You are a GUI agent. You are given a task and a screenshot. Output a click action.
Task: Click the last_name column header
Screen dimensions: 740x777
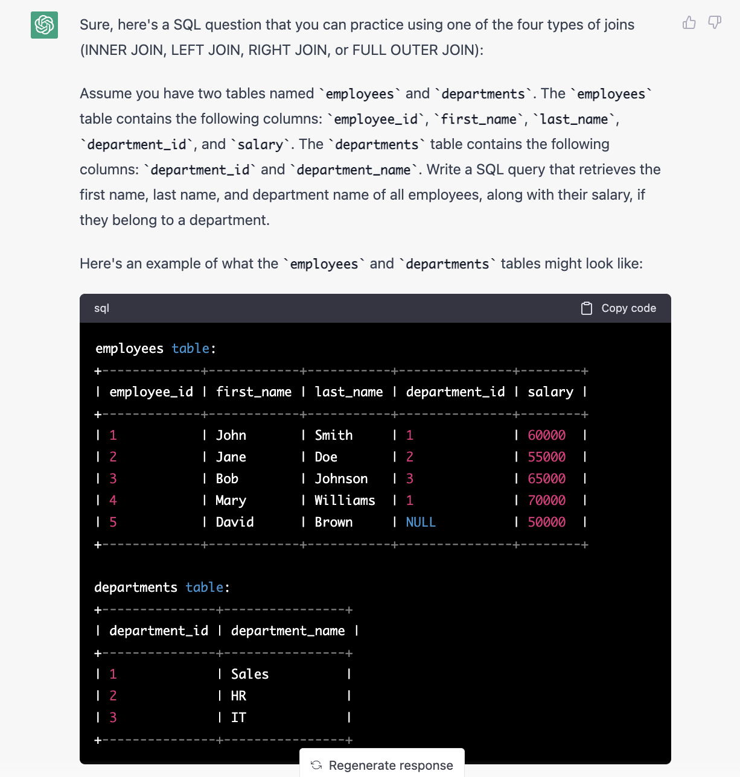[x=349, y=392]
